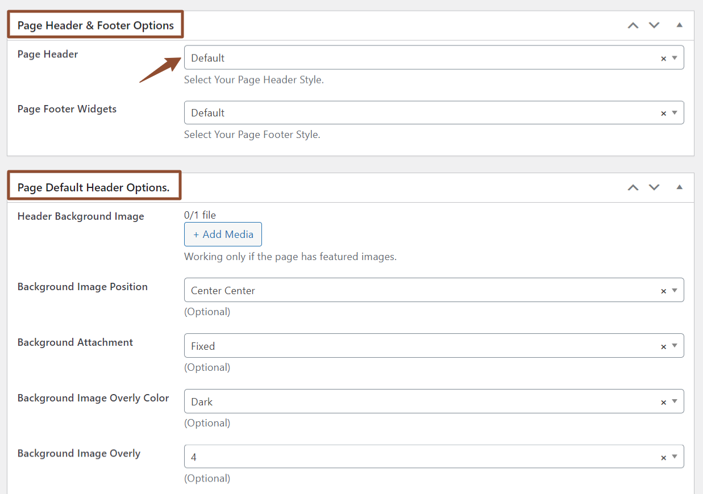
Task: Open the Background Image Overly dropdown
Action: coord(675,457)
